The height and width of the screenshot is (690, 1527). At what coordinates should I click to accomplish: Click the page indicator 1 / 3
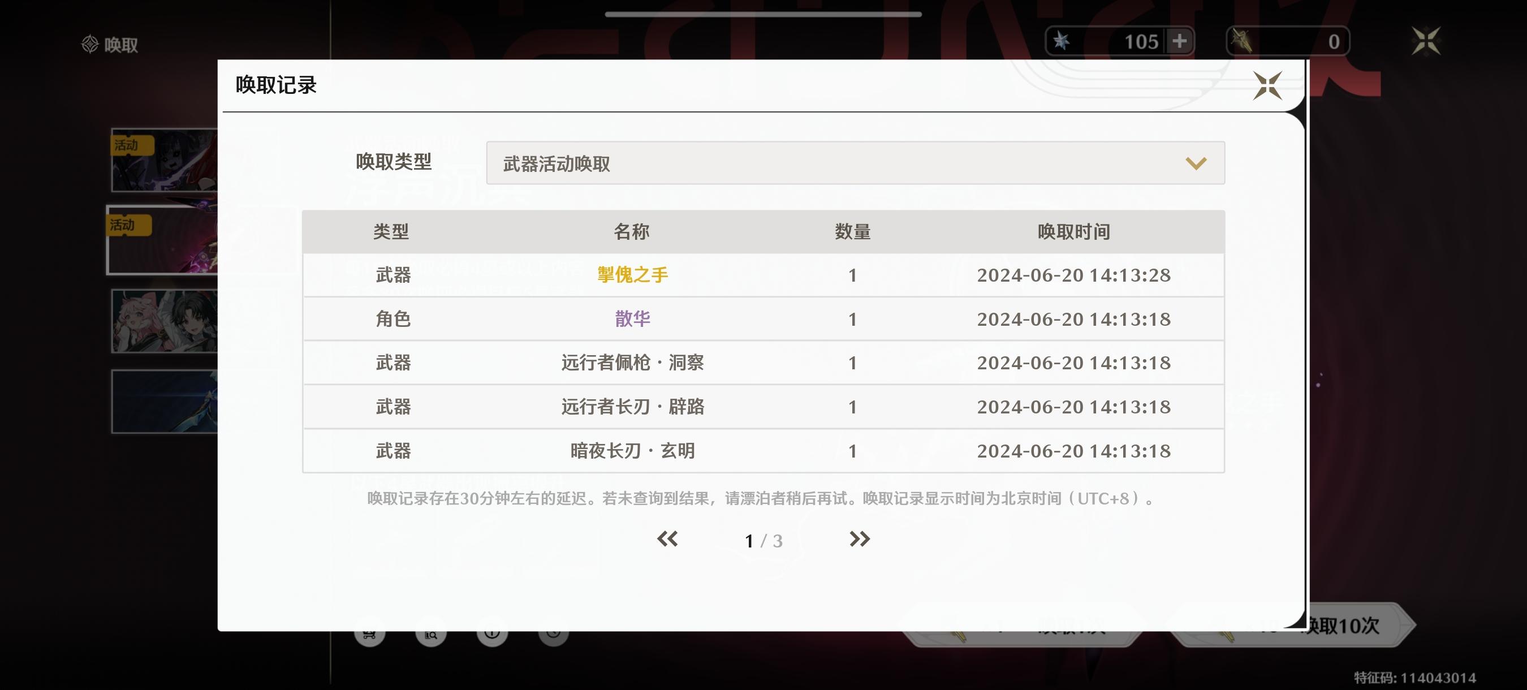763,541
